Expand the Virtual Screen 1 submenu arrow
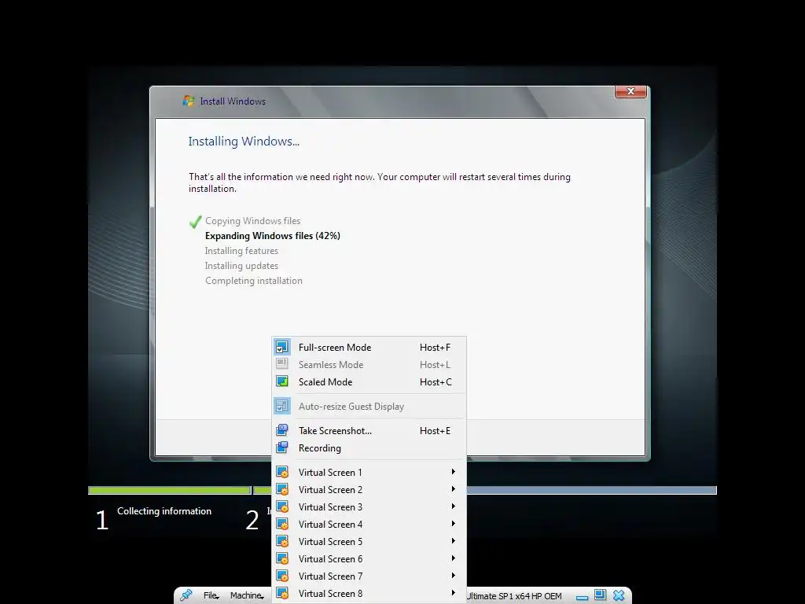805x604 pixels. [453, 472]
